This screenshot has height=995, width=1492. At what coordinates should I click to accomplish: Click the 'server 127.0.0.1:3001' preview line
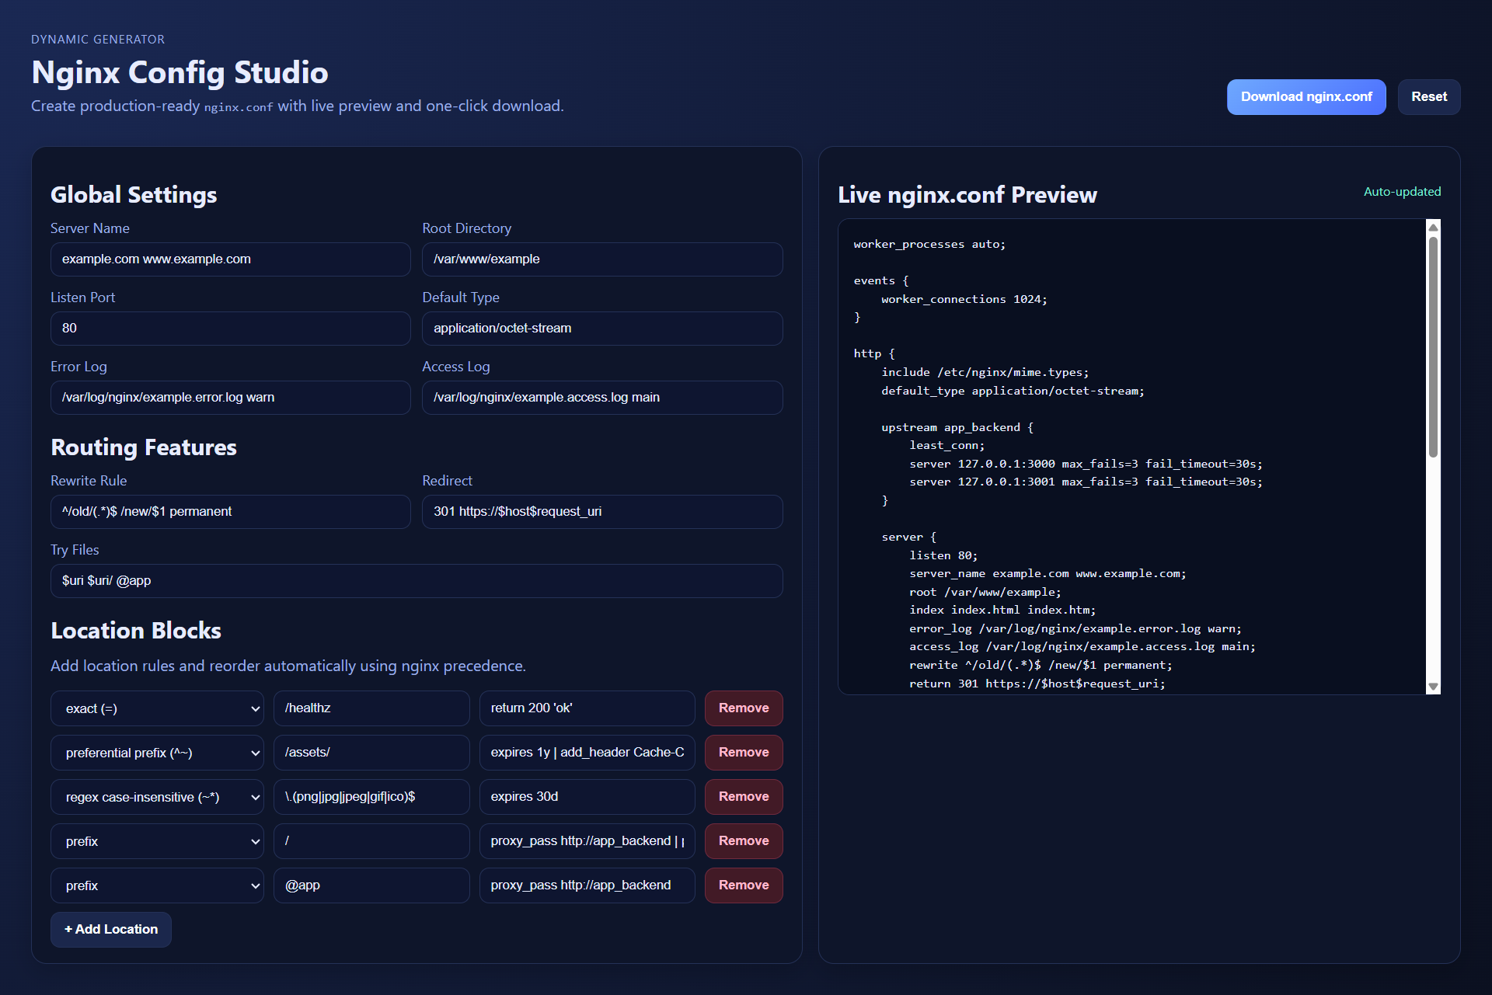point(1086,482)
